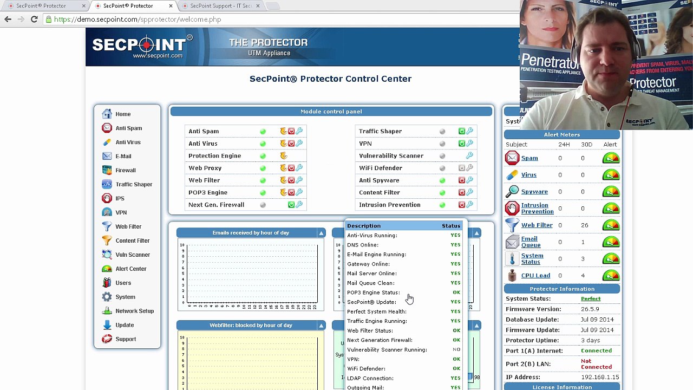Click the Update icon in sidebar

(x=107, y=326)
